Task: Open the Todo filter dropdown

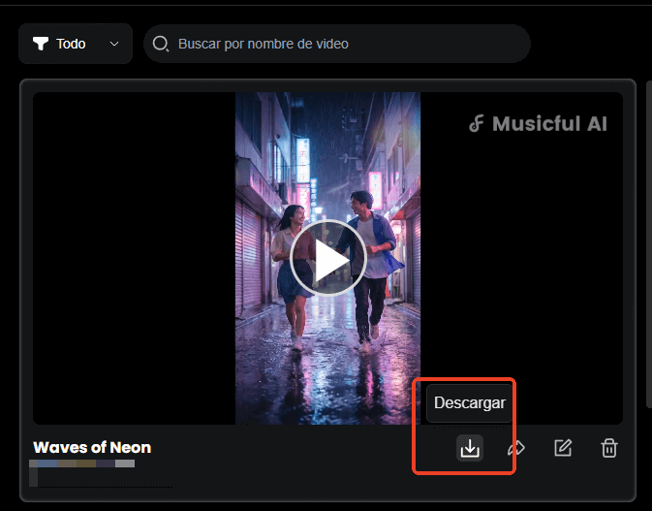Action: click(x=76, y=44)
